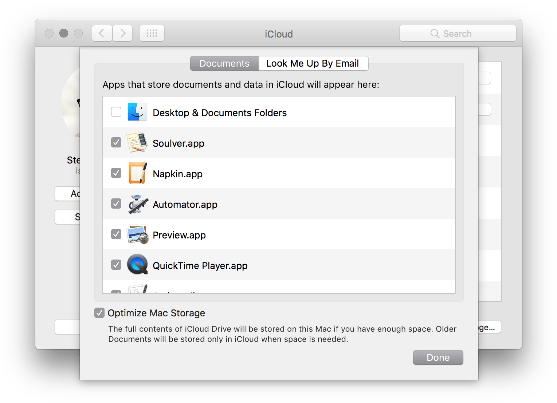Select the QuickTime Player.app row text

[200, 266]
